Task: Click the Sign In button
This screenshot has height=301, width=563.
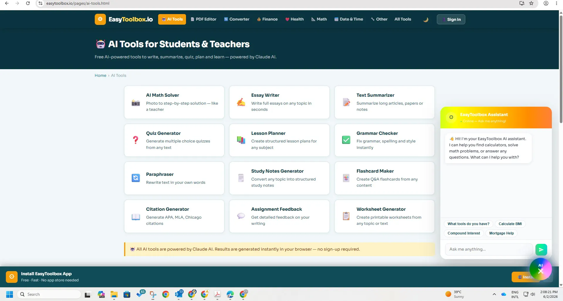Action: [451, 19]
